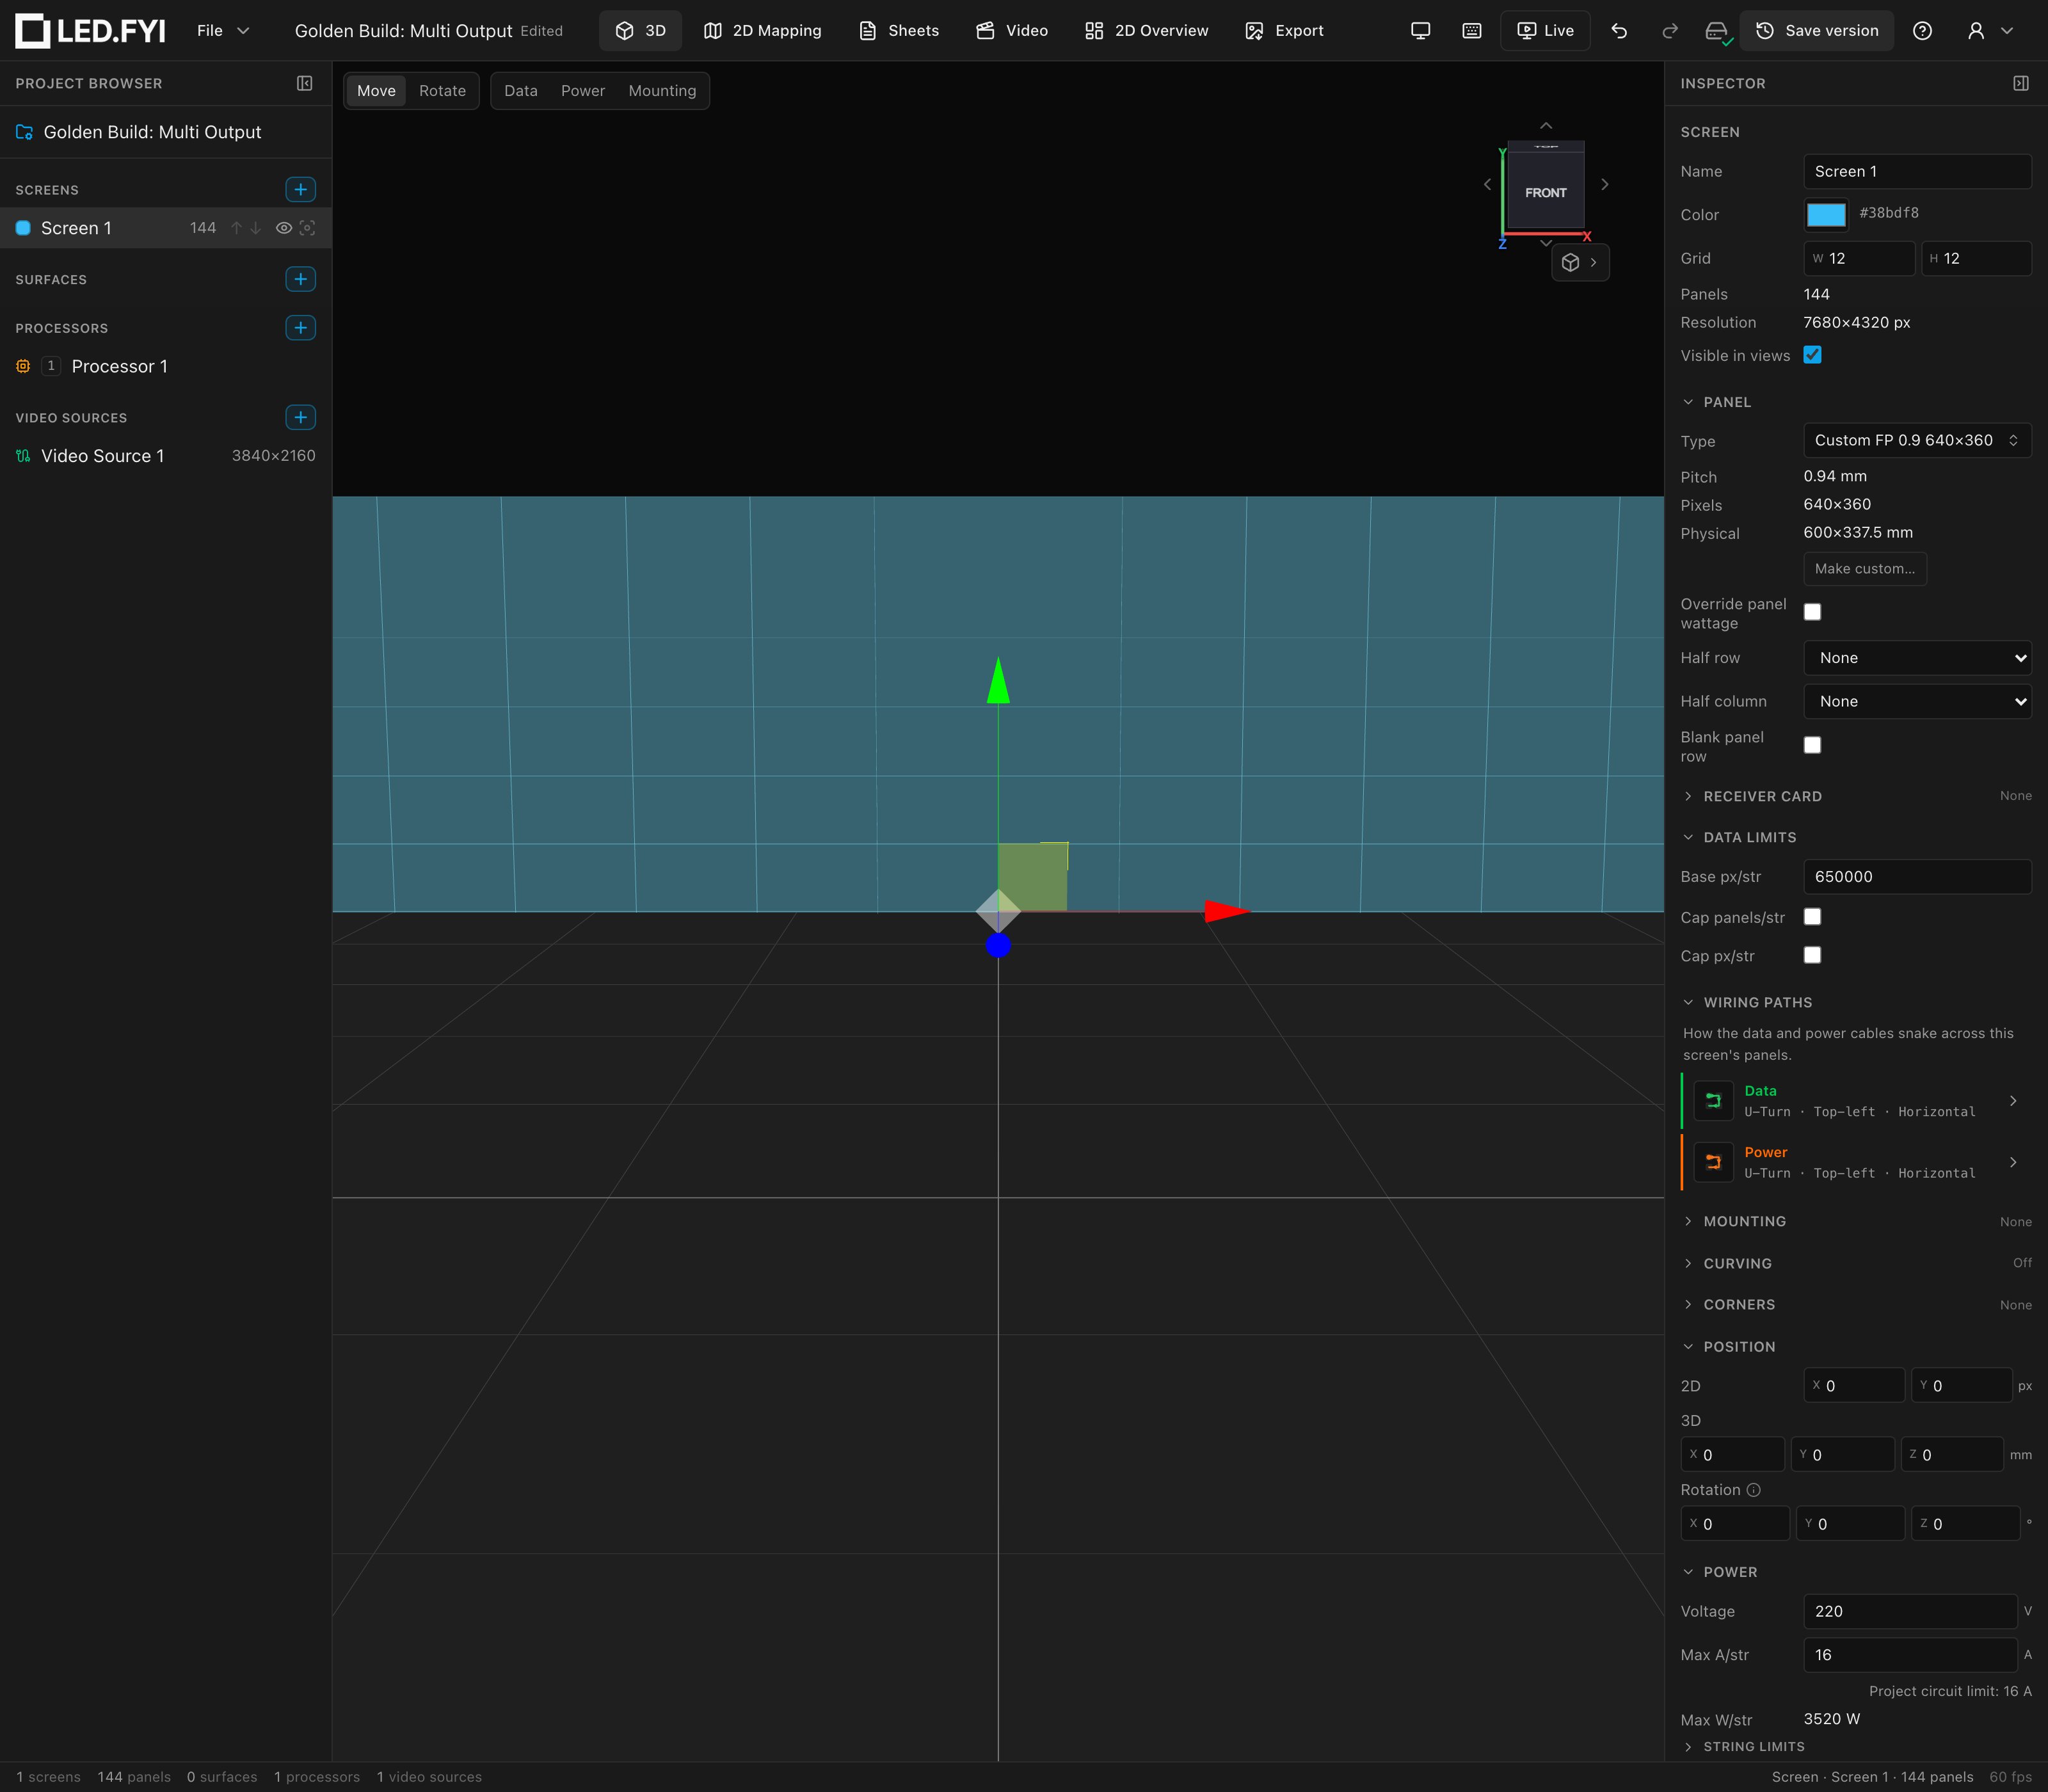Click the FRONT view cube face
2048x1792 pixels.
1545,192
